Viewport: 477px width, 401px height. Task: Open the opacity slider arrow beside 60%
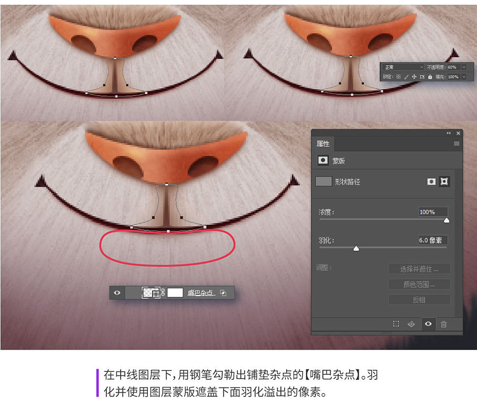[x=464, y=67]
